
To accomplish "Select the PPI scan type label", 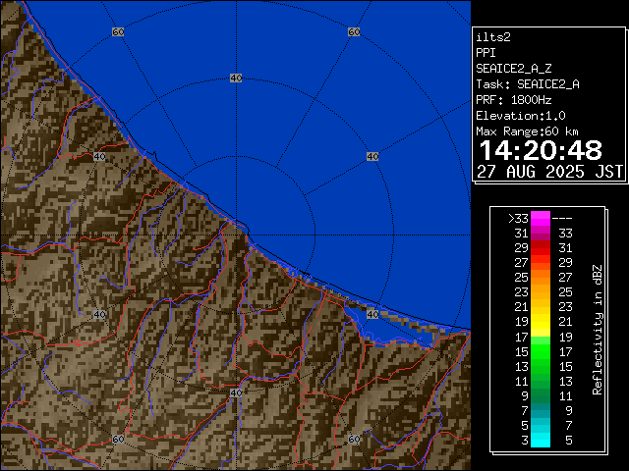I will click(x=486, y=52).
